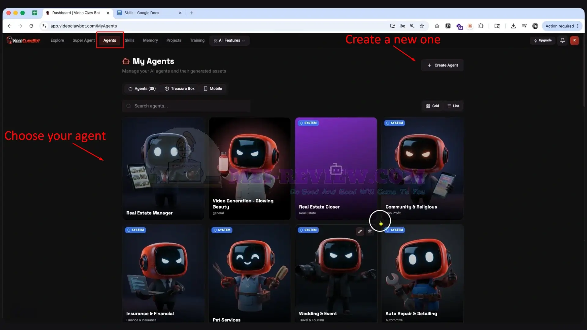Screen dimensions: 587x330
Task: Open the Auto Repair & Detailing agent
Action: 422,273
